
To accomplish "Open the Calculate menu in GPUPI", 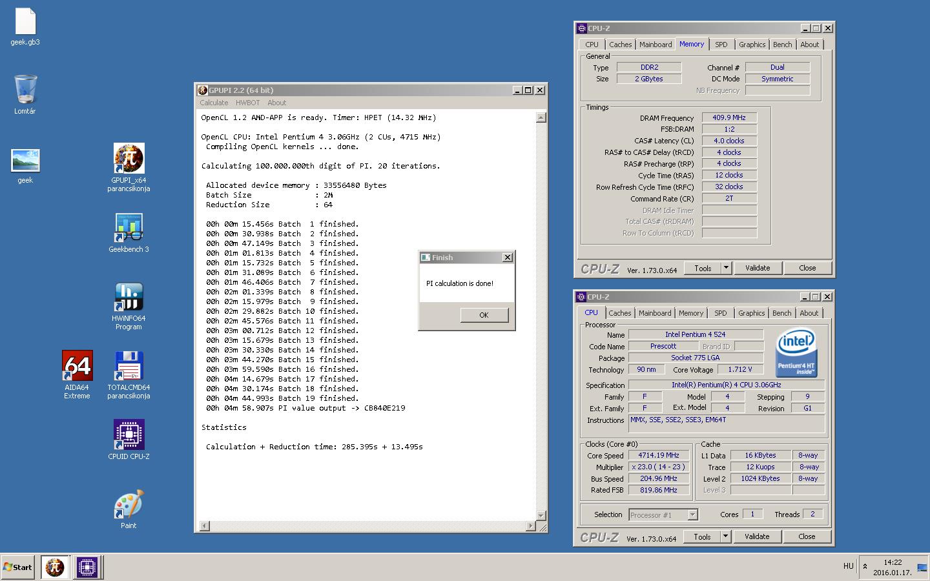I will pyautogui.click(x=214, y=103).
